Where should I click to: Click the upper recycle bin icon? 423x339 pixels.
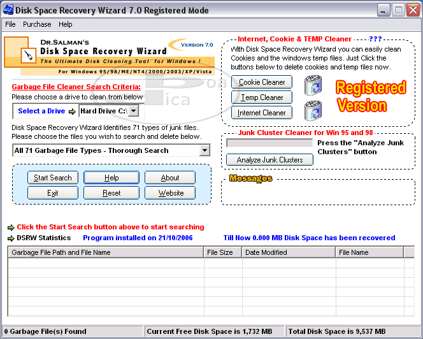tap(313, 85)
